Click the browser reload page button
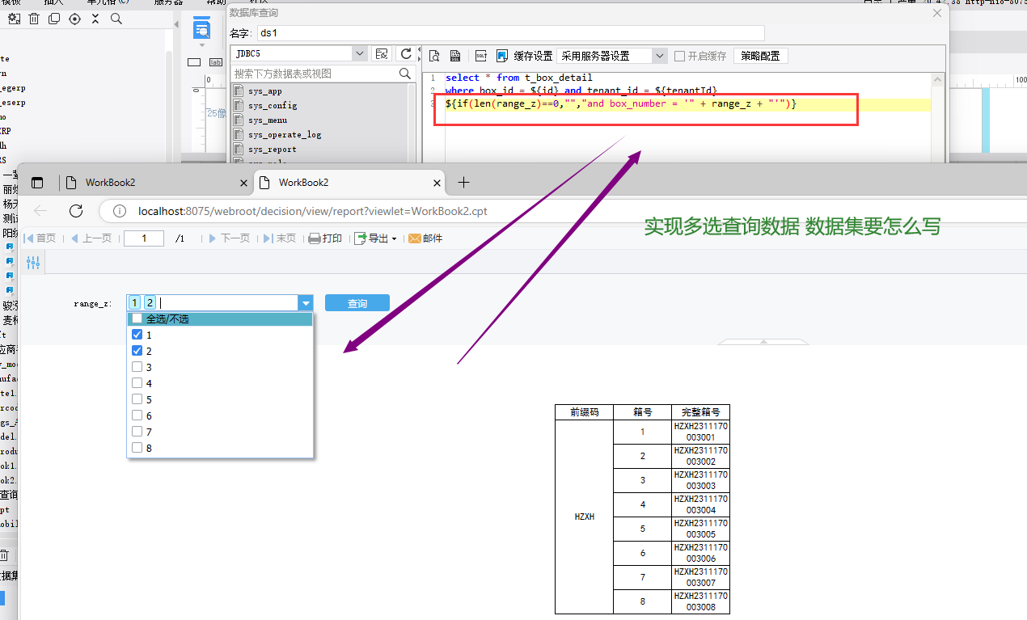 point(76,211)
